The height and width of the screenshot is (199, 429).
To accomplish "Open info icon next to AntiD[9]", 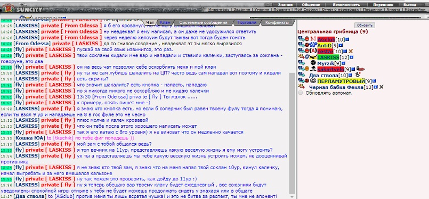I will tap(341, 45).
